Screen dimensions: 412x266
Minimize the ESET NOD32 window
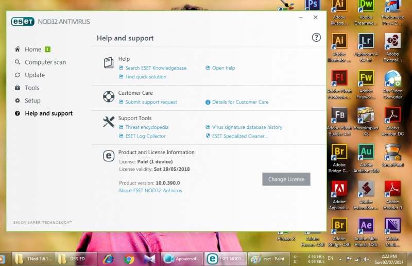pos(301,18)
